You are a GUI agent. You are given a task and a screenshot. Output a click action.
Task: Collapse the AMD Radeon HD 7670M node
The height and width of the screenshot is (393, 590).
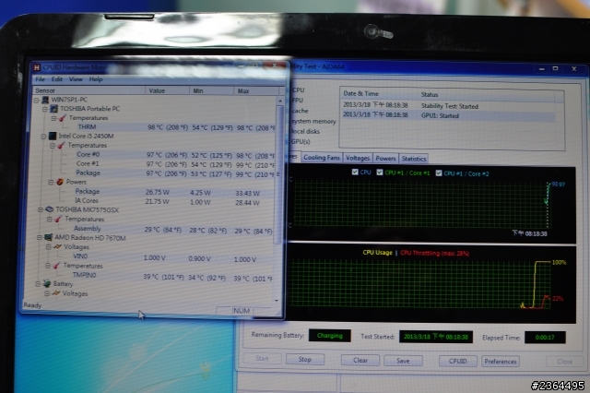pos(39,237)
